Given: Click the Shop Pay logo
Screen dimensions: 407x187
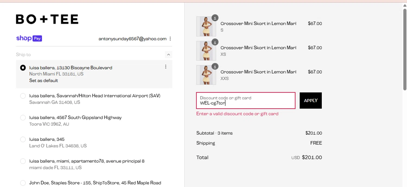Looking at the screenshot, I should (x=29, y=39).
